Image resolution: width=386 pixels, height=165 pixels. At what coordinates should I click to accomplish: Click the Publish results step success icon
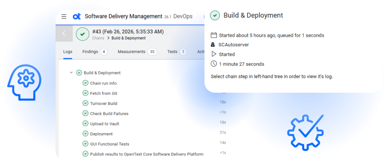[85, 154]
